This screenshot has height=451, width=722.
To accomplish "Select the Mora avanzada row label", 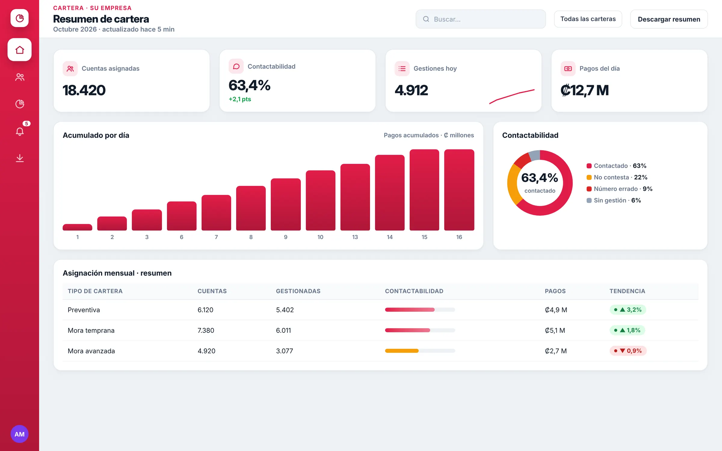I will tap(91, 351).
